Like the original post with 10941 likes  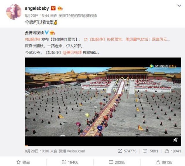[173, 151]
